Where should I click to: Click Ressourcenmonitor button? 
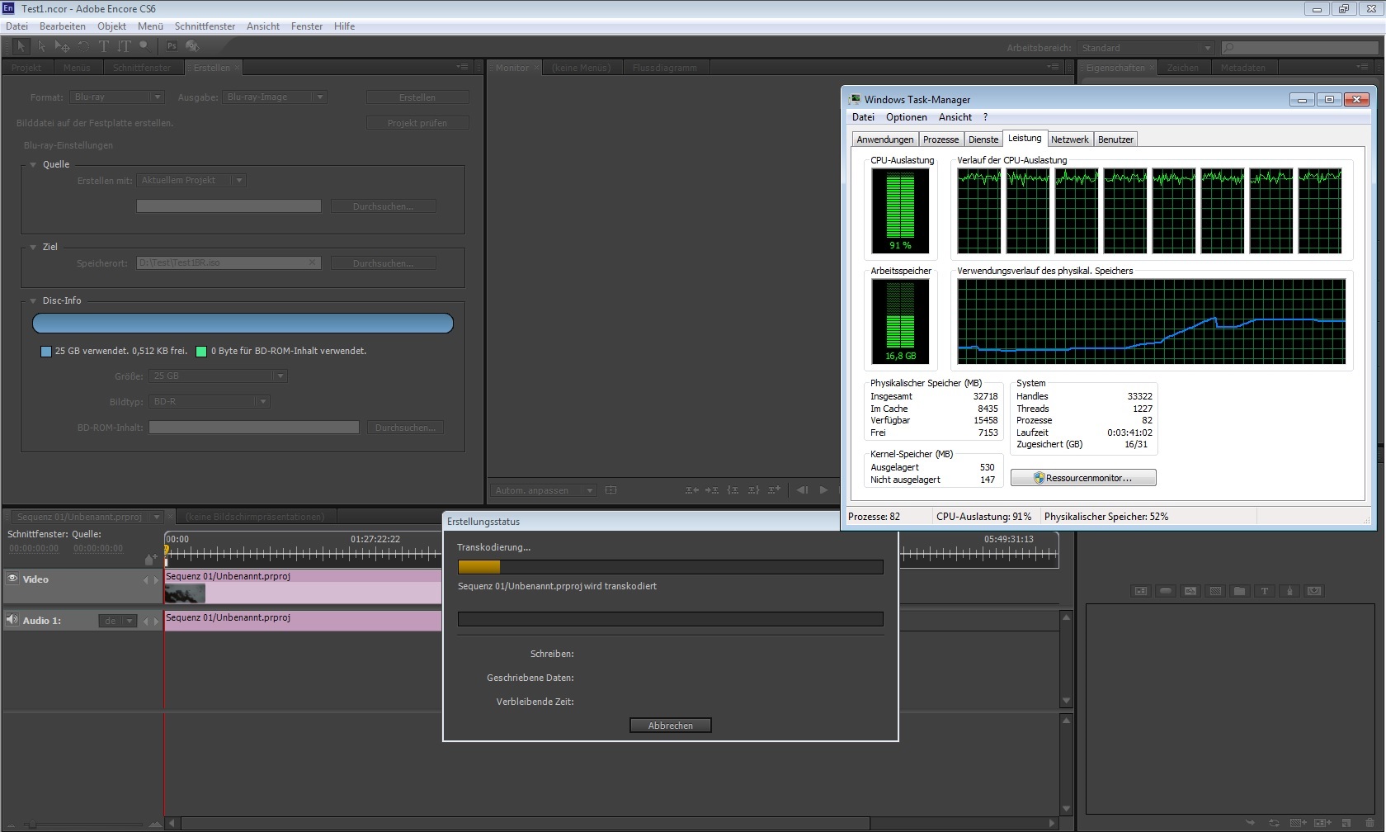click(1083, 478)
